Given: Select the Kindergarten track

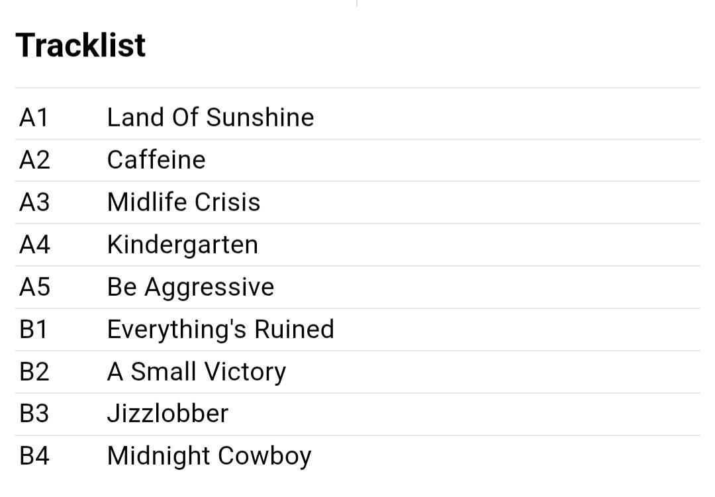Looking at the screenshot, I should tap(182, 244).
